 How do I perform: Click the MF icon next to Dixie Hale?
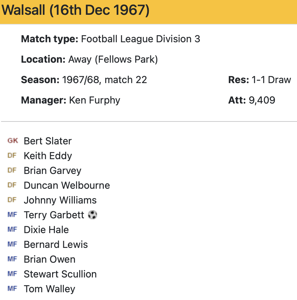[12, 230]
